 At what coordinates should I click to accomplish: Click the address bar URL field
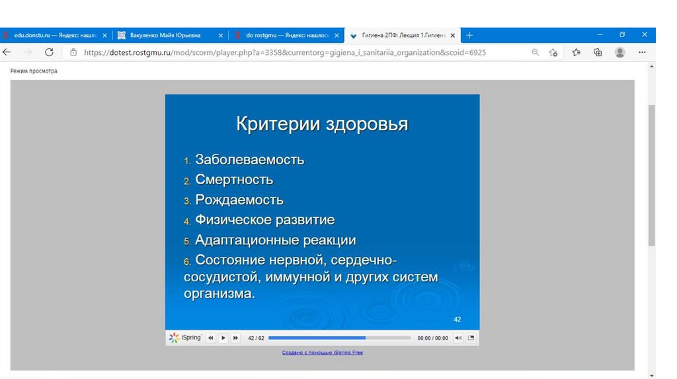pos(285,52)
